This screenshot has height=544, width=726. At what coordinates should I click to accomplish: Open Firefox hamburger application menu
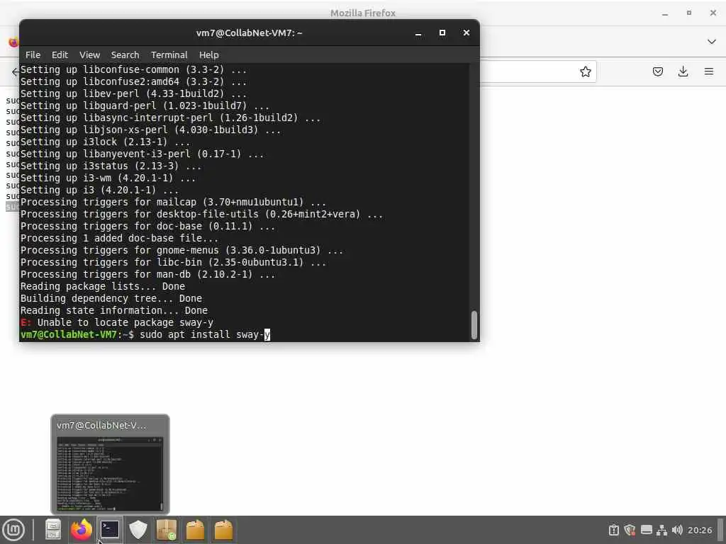(x=709, y=72)
